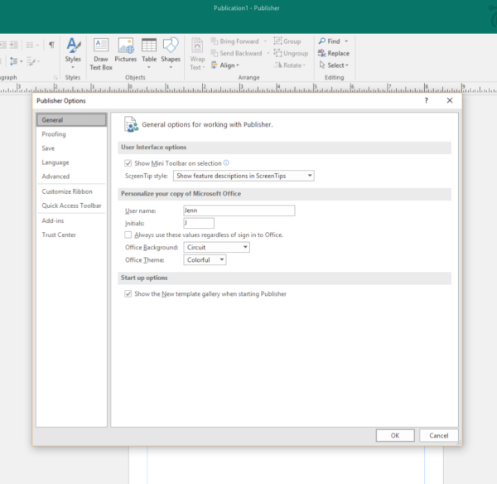Click the dialog Help question mark
The height and width of the screenshot is (484, 497).
[x=427, y=100]
